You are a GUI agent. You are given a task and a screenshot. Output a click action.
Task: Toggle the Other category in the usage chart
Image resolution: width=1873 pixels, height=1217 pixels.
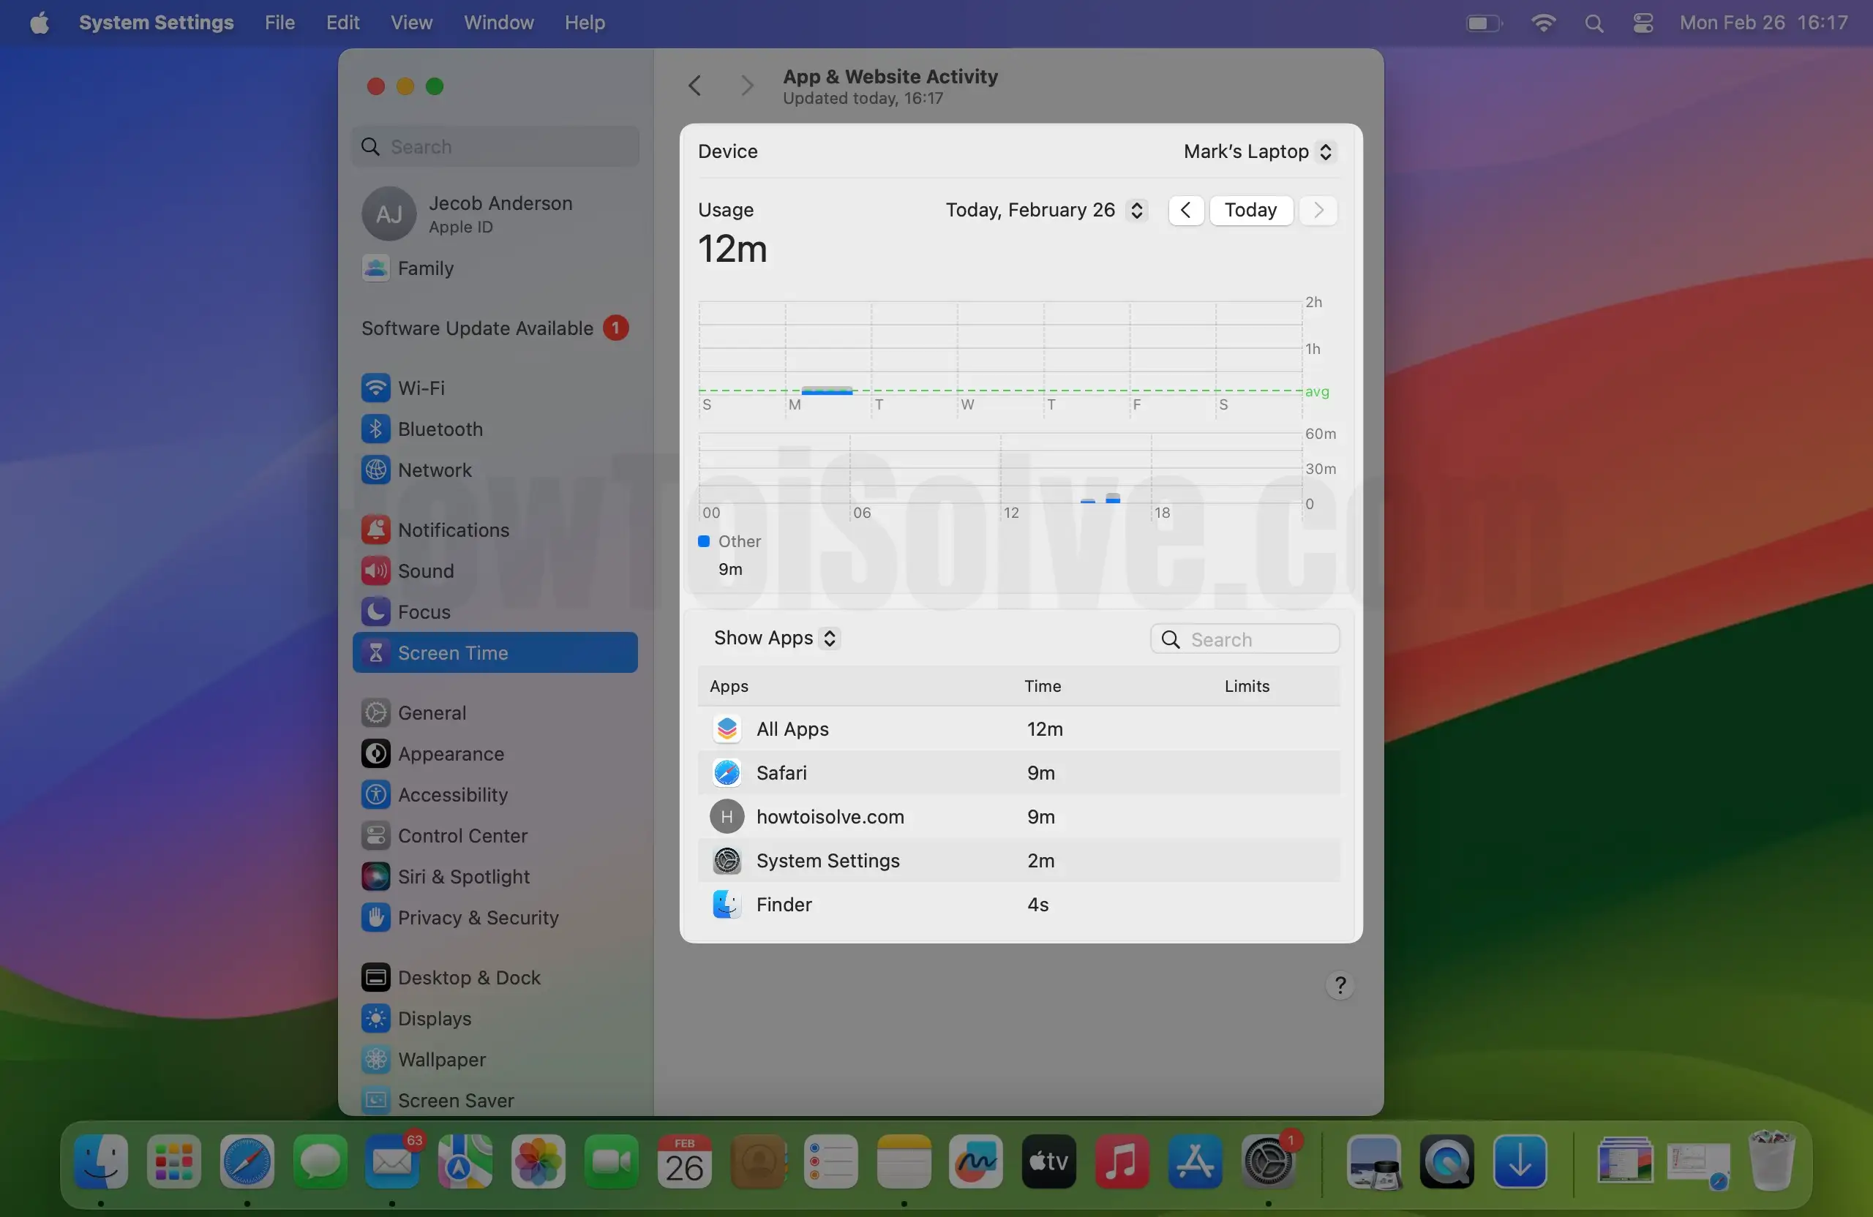click(x=703, y=541)
